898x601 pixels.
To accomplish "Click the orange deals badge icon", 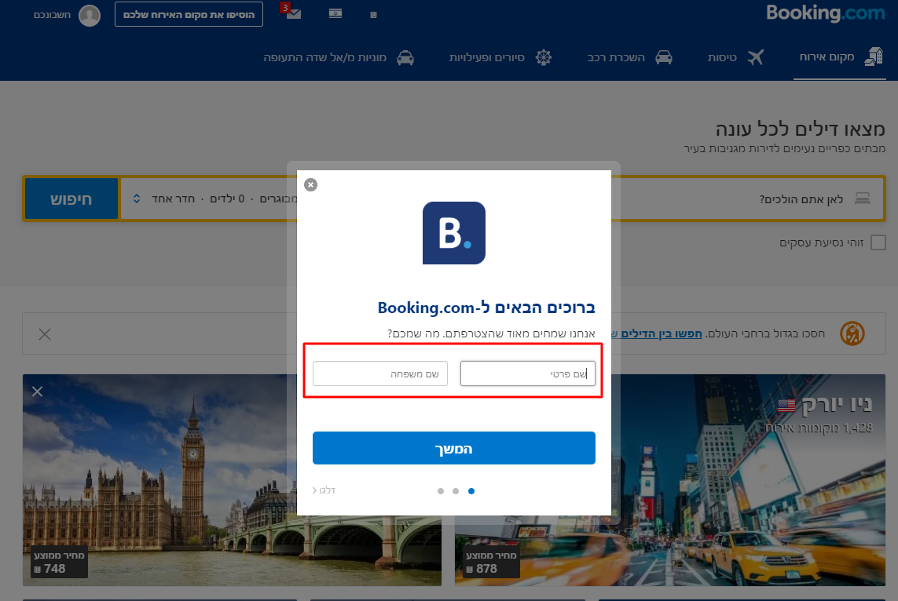I will pos(852,333).
